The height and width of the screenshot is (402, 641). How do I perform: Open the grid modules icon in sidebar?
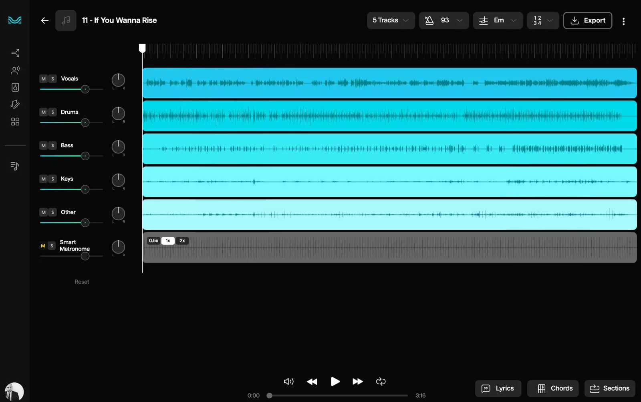(x=15, y=122)
